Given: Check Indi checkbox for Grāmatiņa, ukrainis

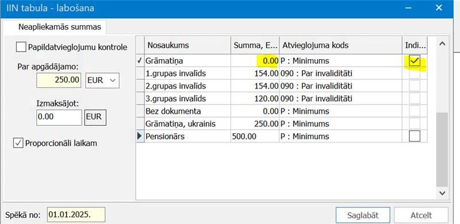Looking at the screenshot, I should pyautogui.click(x=415, y=123).
